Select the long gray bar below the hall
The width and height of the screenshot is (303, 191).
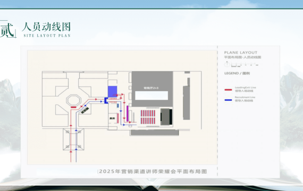[x=154, y=133]
